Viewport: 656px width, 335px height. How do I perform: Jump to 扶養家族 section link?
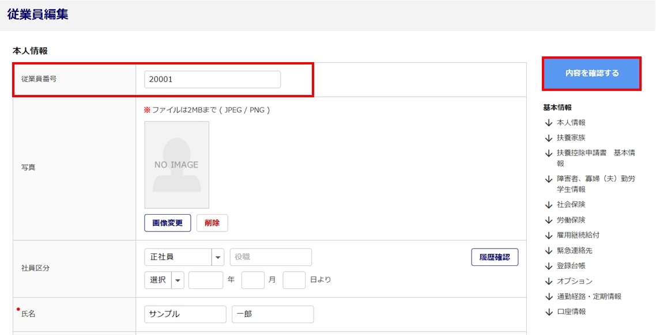point(571,138)
